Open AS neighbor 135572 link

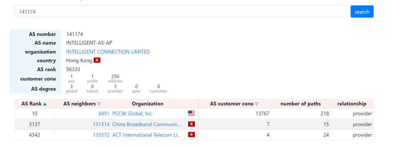point(101,135)
